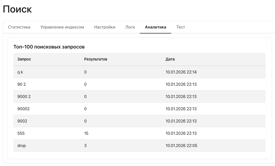
Task: Click the Результатов column header
Action: point(96,59)
